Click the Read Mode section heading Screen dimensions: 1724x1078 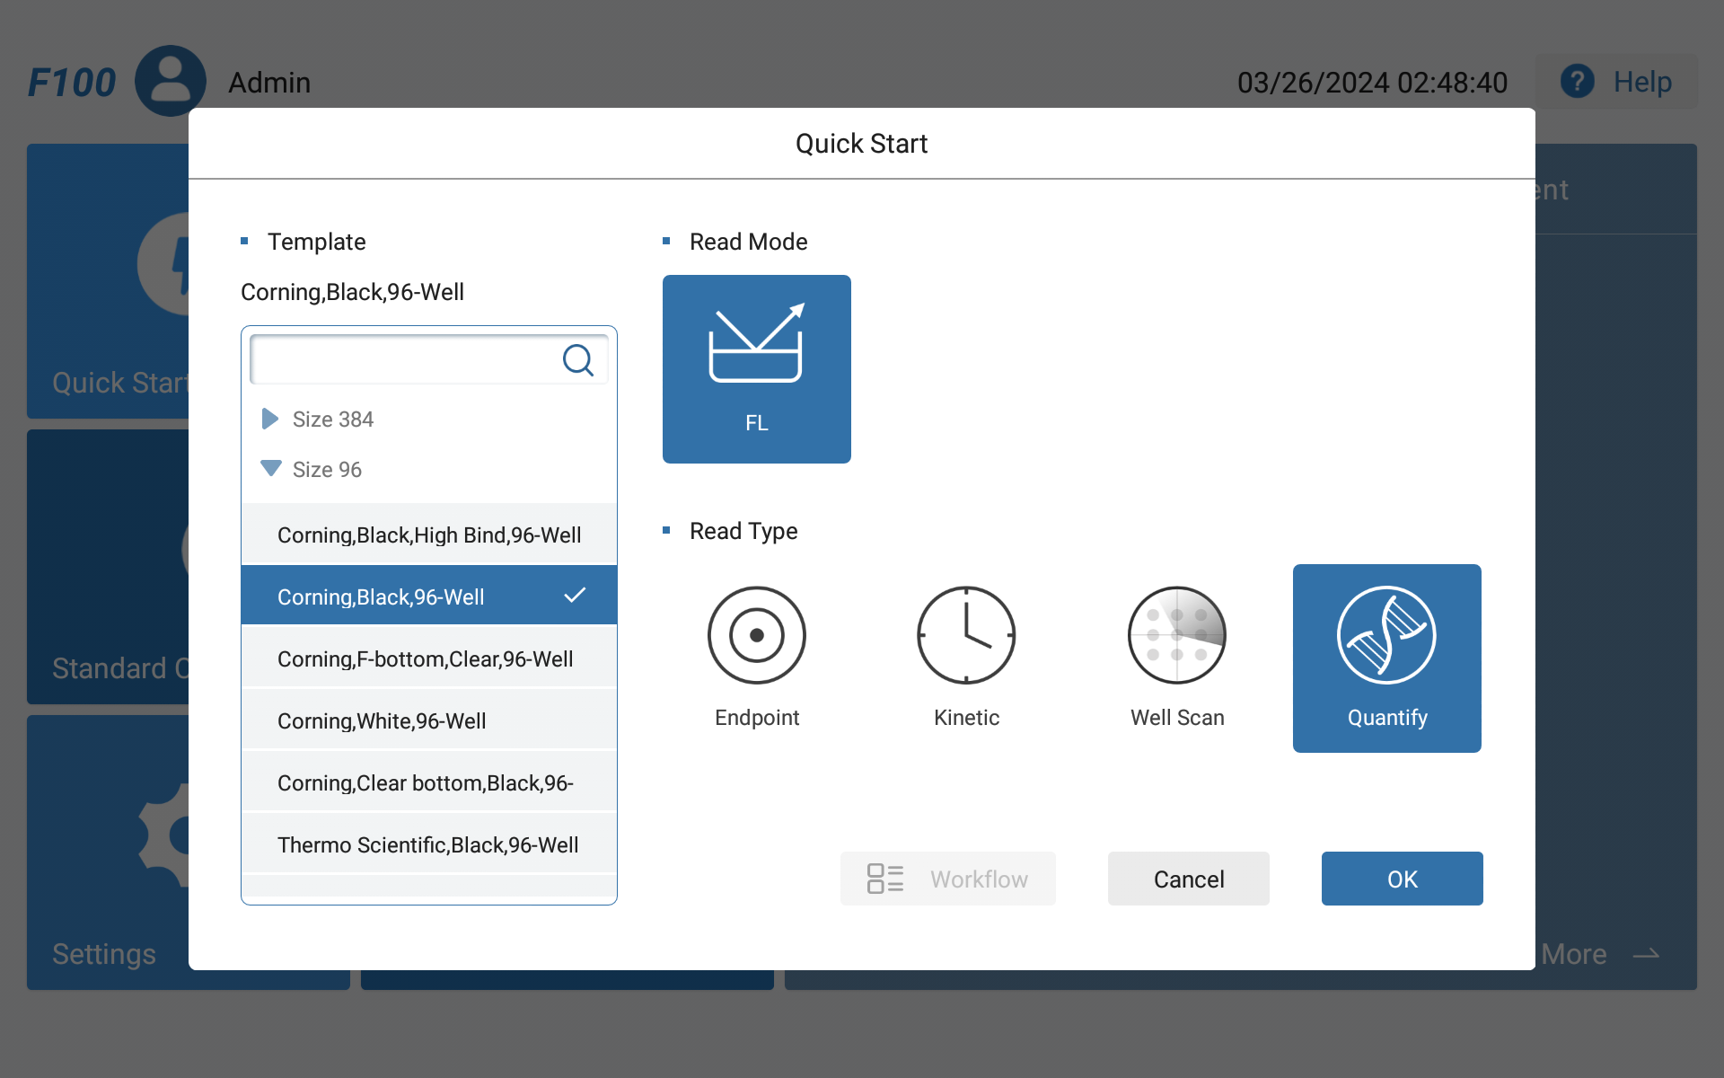[748, 242]
